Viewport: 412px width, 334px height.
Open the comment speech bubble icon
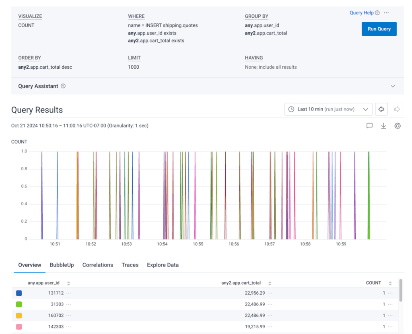(369, 126)
